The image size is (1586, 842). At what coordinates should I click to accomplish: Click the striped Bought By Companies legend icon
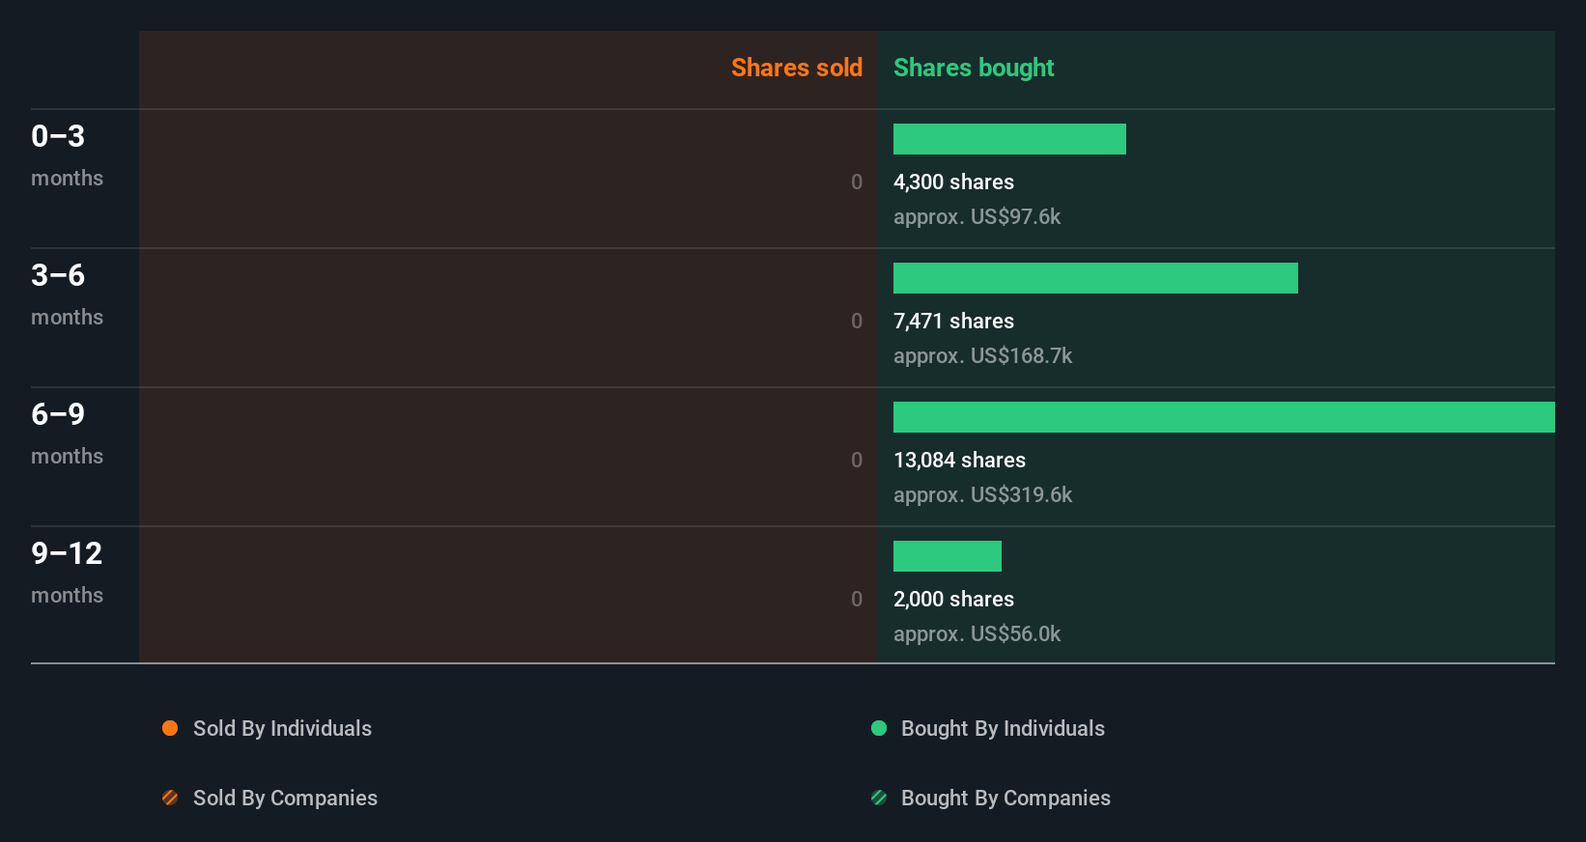879,798
